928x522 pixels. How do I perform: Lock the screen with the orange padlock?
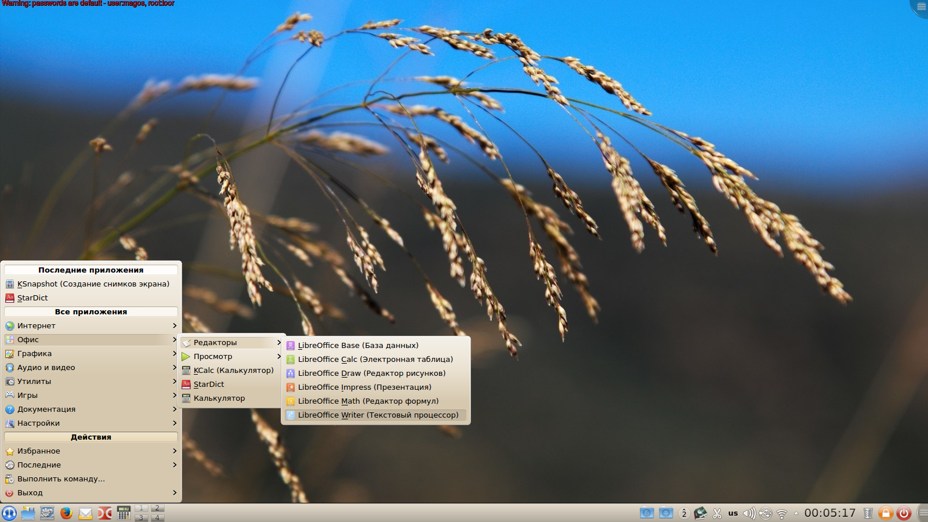pyautogui.click(x=886, y=513)
